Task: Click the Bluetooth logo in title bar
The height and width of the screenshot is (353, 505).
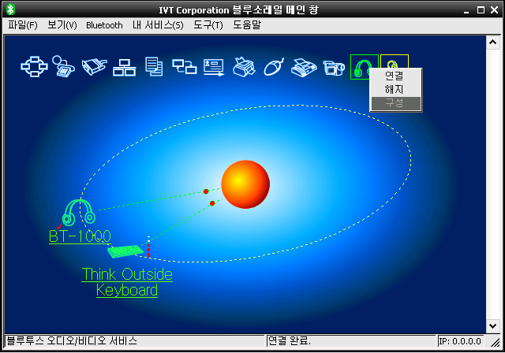Action: click(10, 9)
